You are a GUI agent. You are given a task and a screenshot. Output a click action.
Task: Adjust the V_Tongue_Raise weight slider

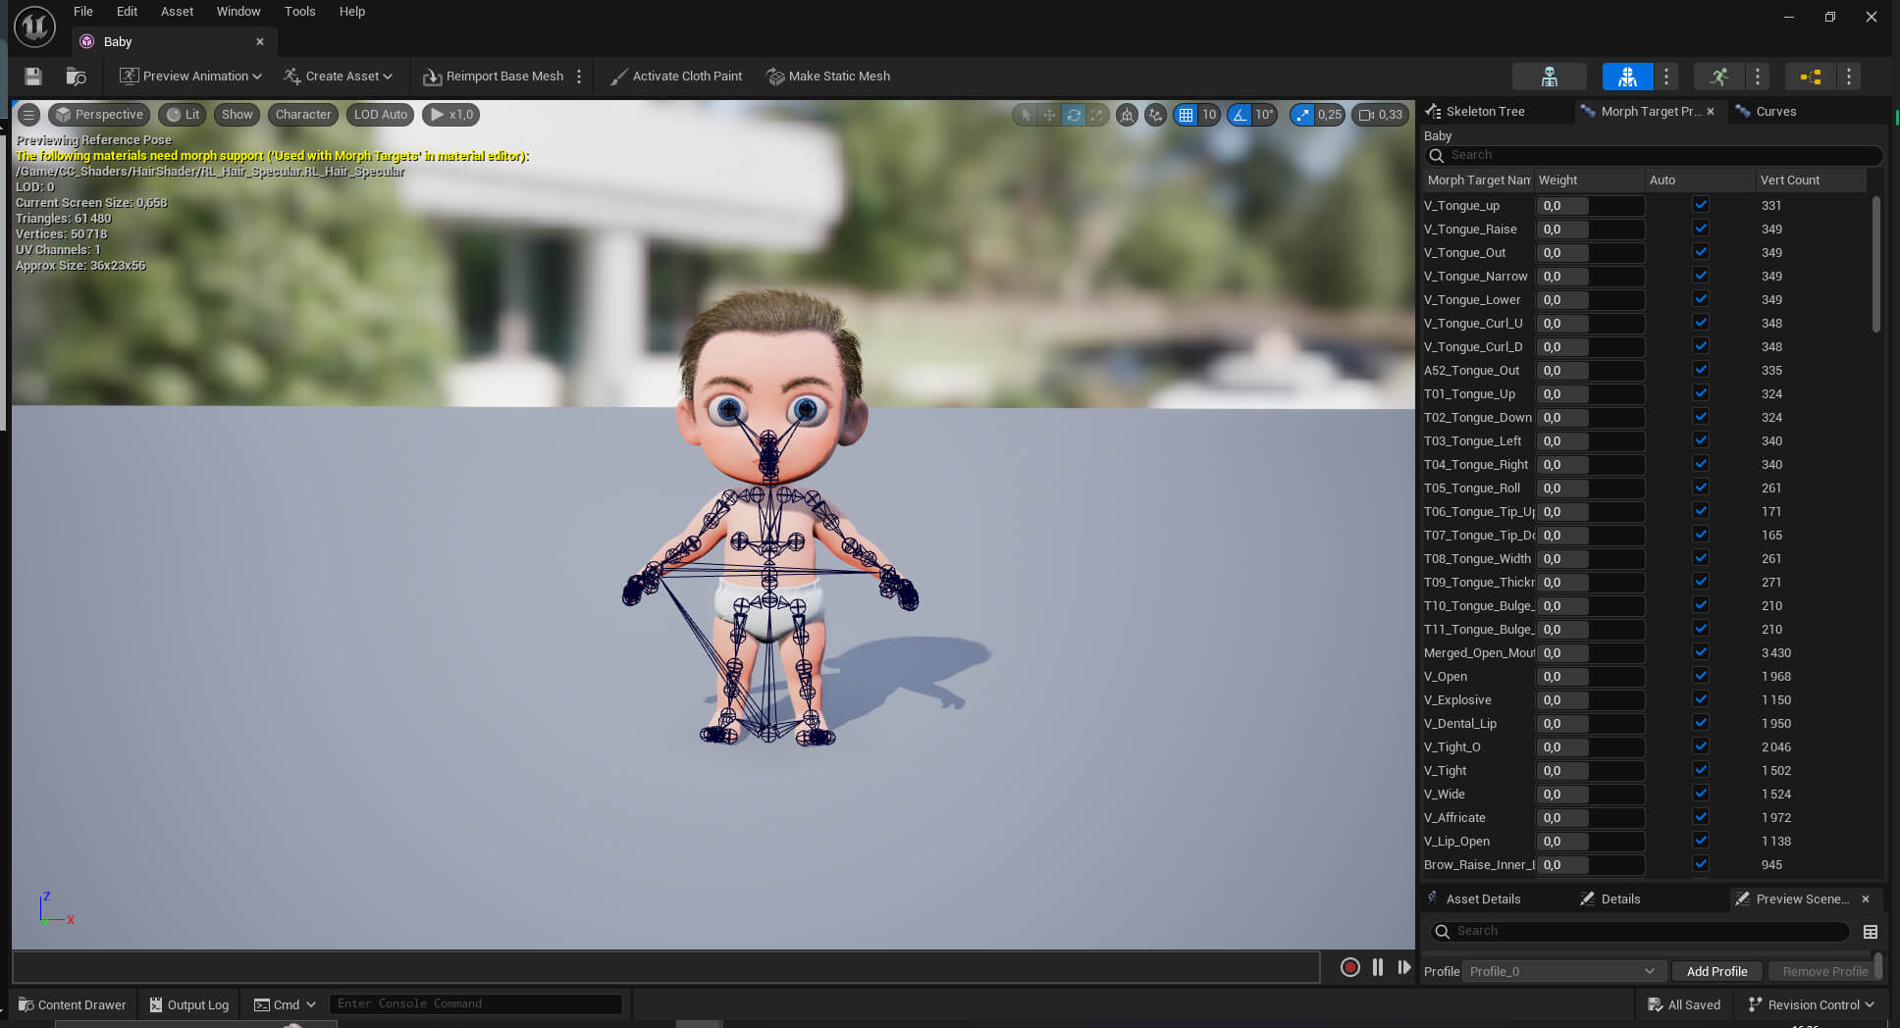1590,230
